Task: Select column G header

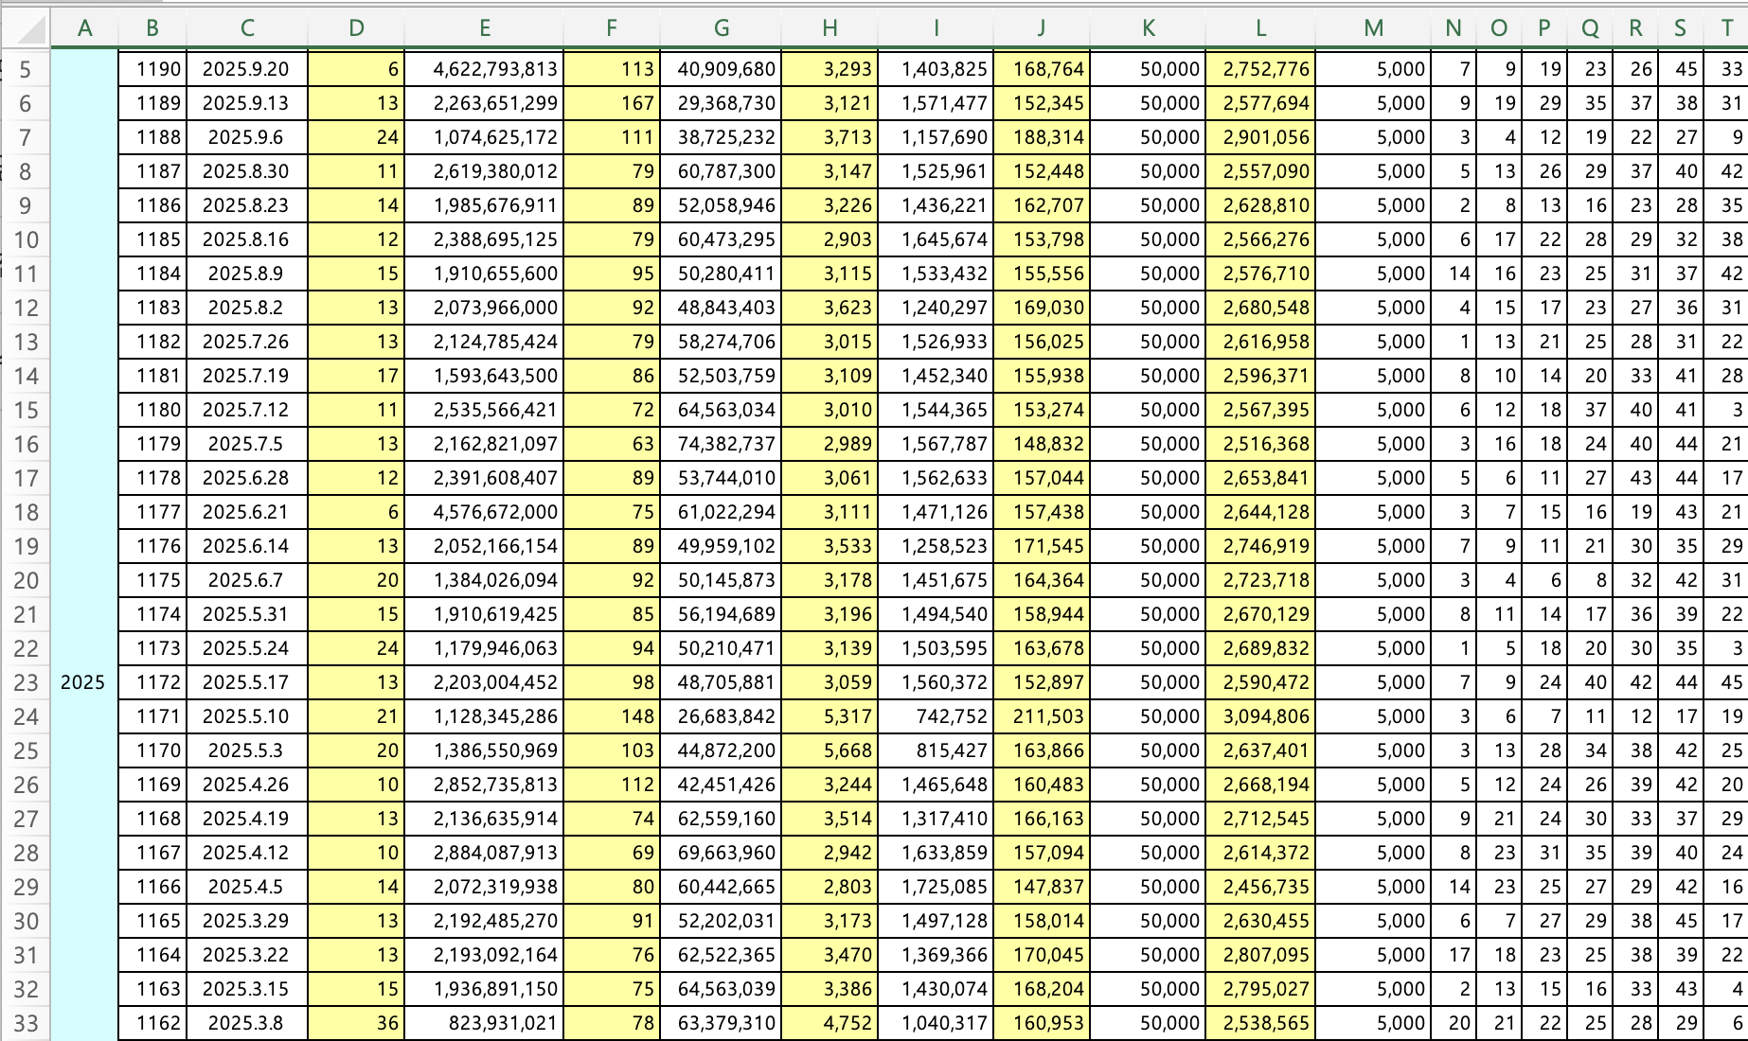Action: click(721, 28)
